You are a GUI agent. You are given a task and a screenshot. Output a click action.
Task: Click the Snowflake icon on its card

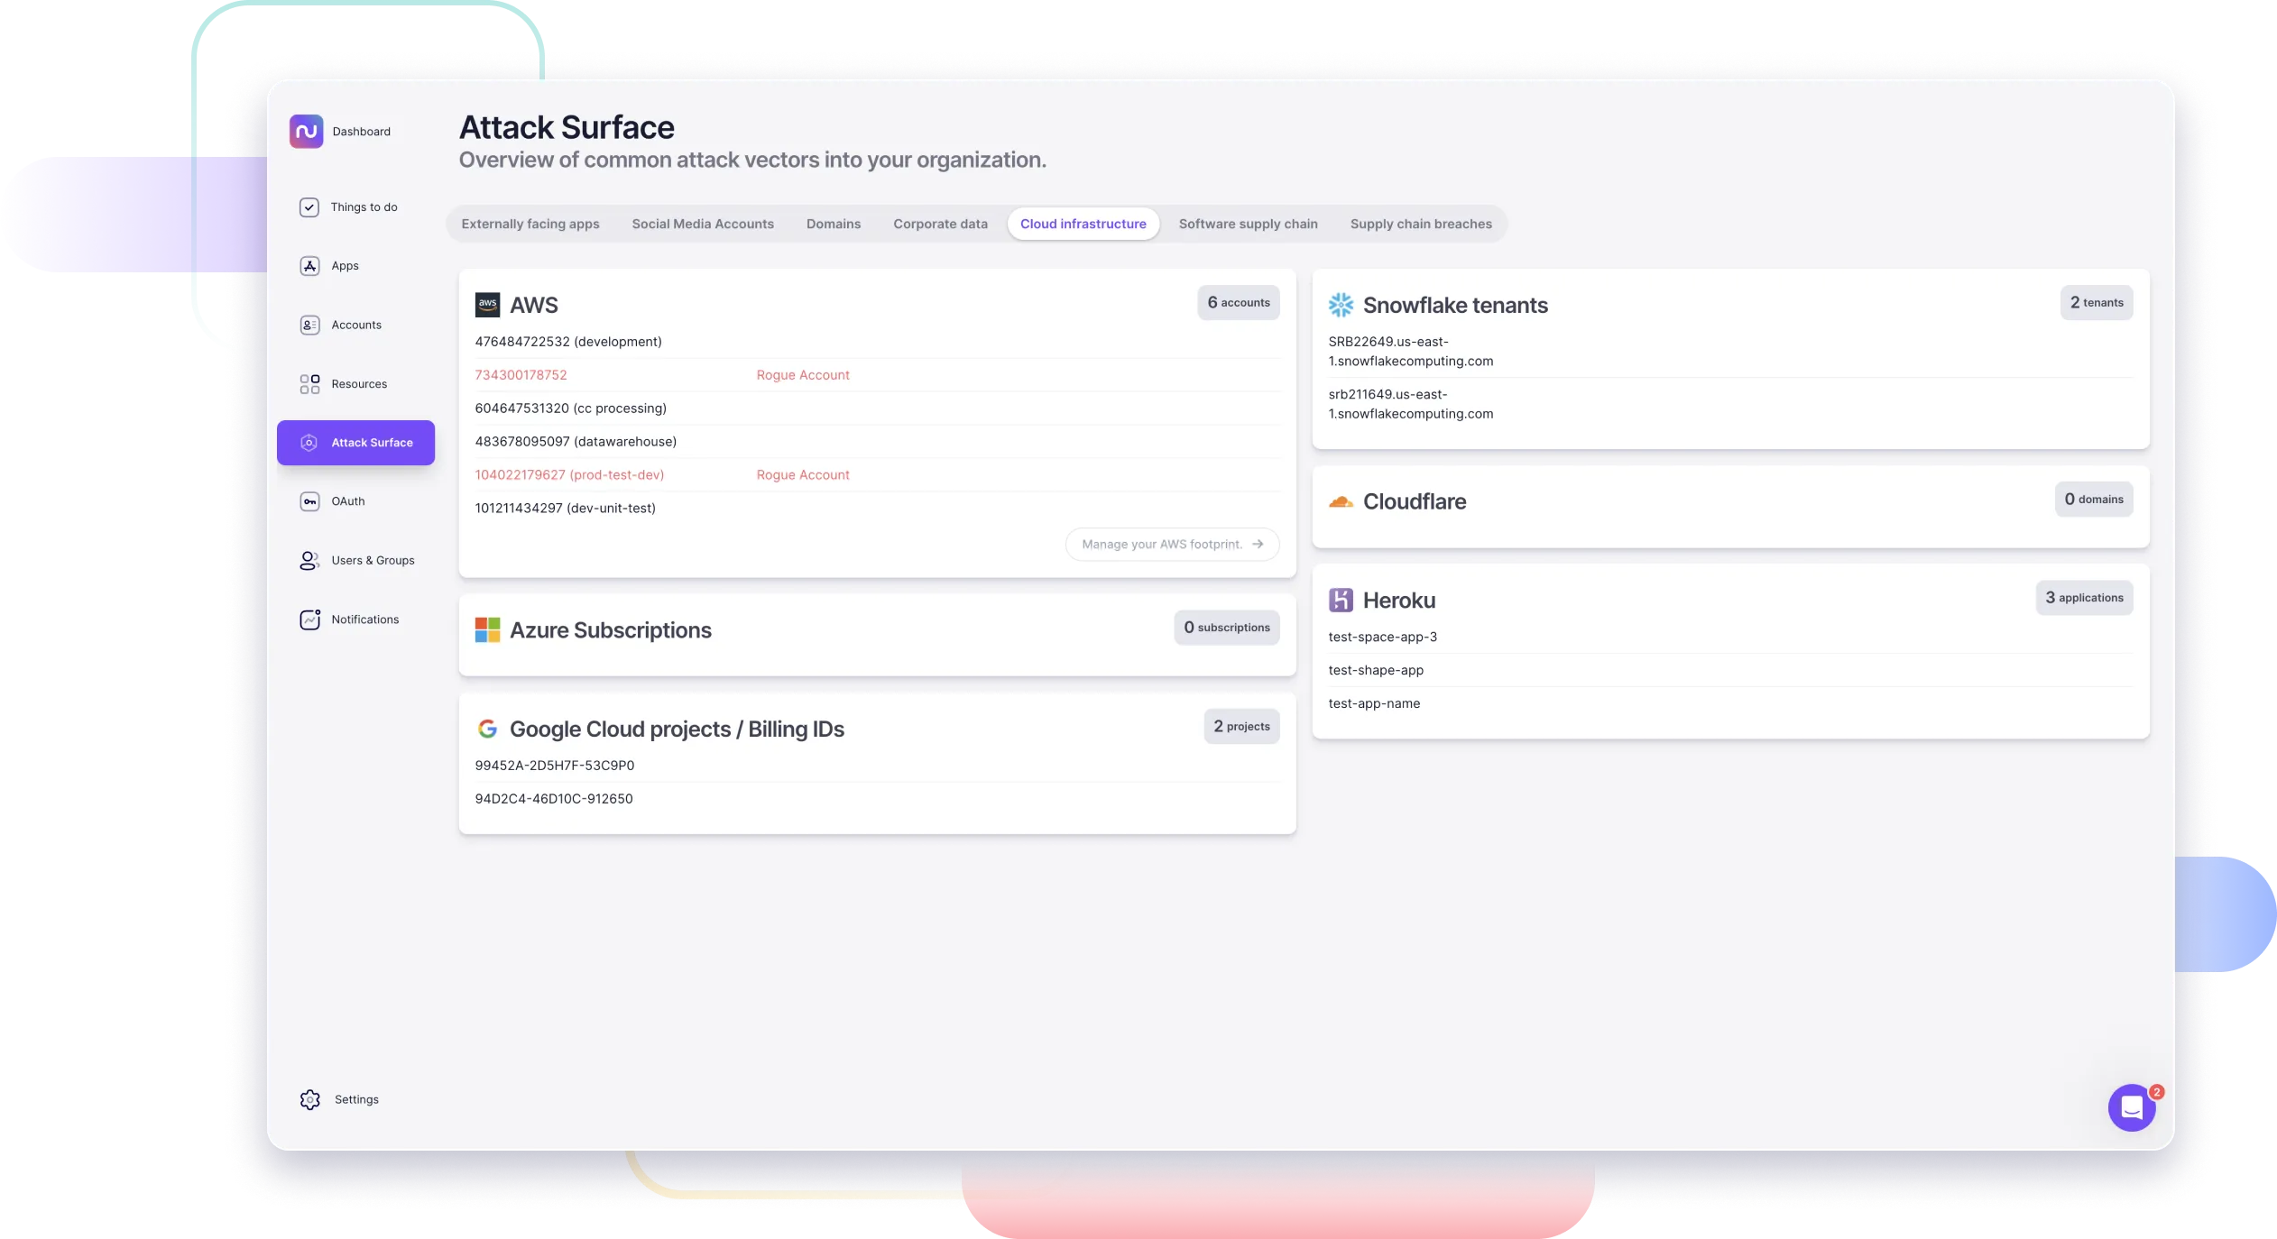[1341, 305]
